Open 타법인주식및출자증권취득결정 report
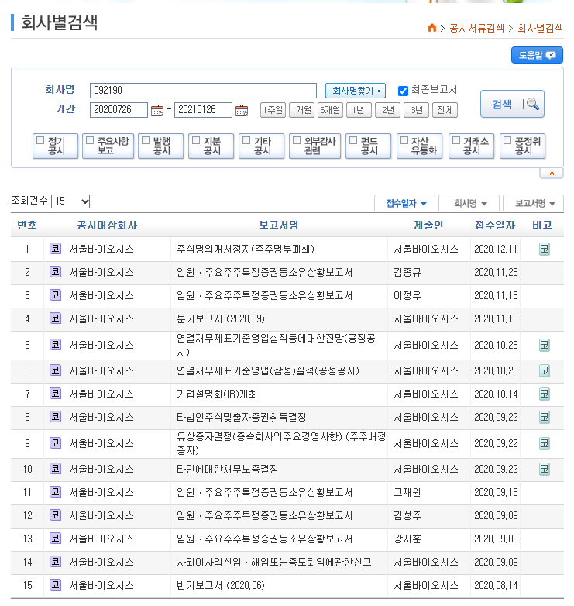Screen dimensions: 574x606 (x=242, y=418)
